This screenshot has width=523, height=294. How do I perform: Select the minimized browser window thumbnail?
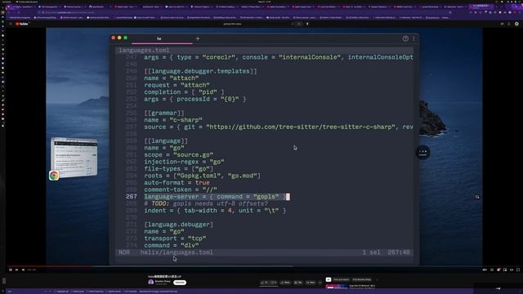[x=74, y=158]
